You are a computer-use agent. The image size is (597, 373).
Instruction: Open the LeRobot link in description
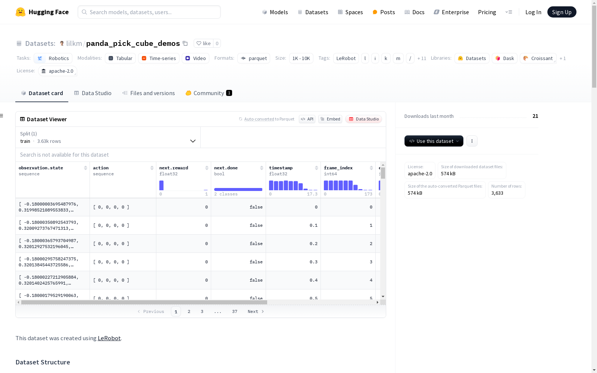pyautogui.click(x=109, y=338)
